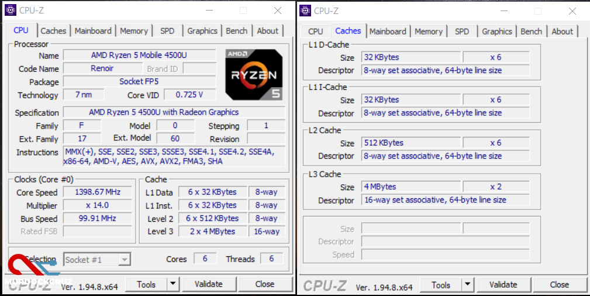Click the Threads count value
590x296 pixels.
271,259
